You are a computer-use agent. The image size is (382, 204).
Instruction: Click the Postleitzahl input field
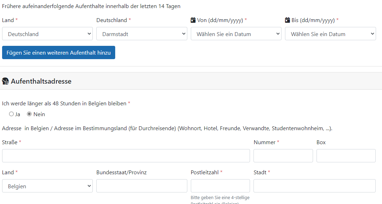click(x=220, y=186)
